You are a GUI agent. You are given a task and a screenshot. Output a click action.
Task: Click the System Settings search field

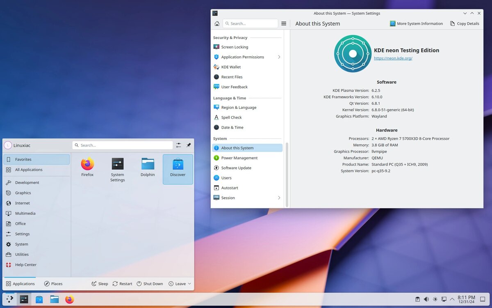point(250,23)
